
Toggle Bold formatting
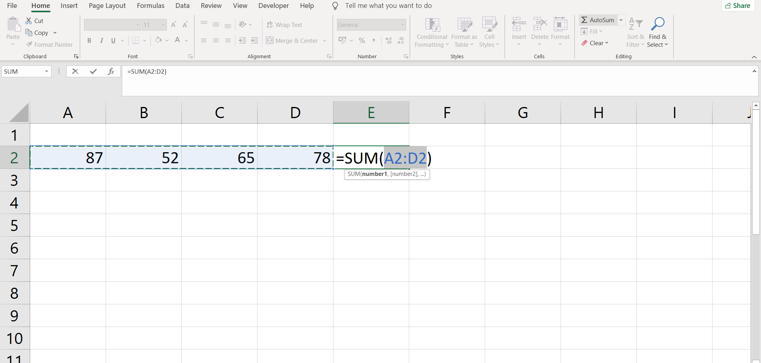[89, 40]
